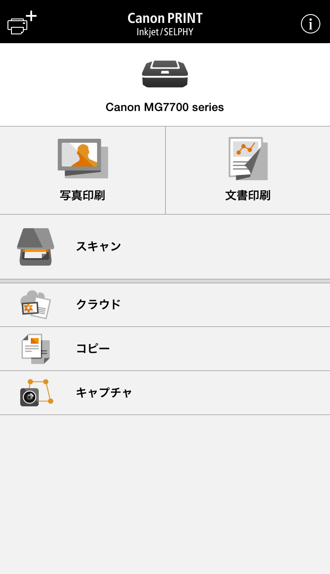Click the Inkjet/SELPHY subtitle text

coord(165,32)
